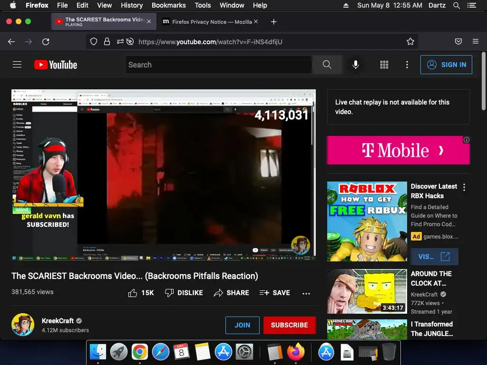Open the YouTube guide hamburger menu
Viewport: 487px width, 365px height.
[17, 65]
